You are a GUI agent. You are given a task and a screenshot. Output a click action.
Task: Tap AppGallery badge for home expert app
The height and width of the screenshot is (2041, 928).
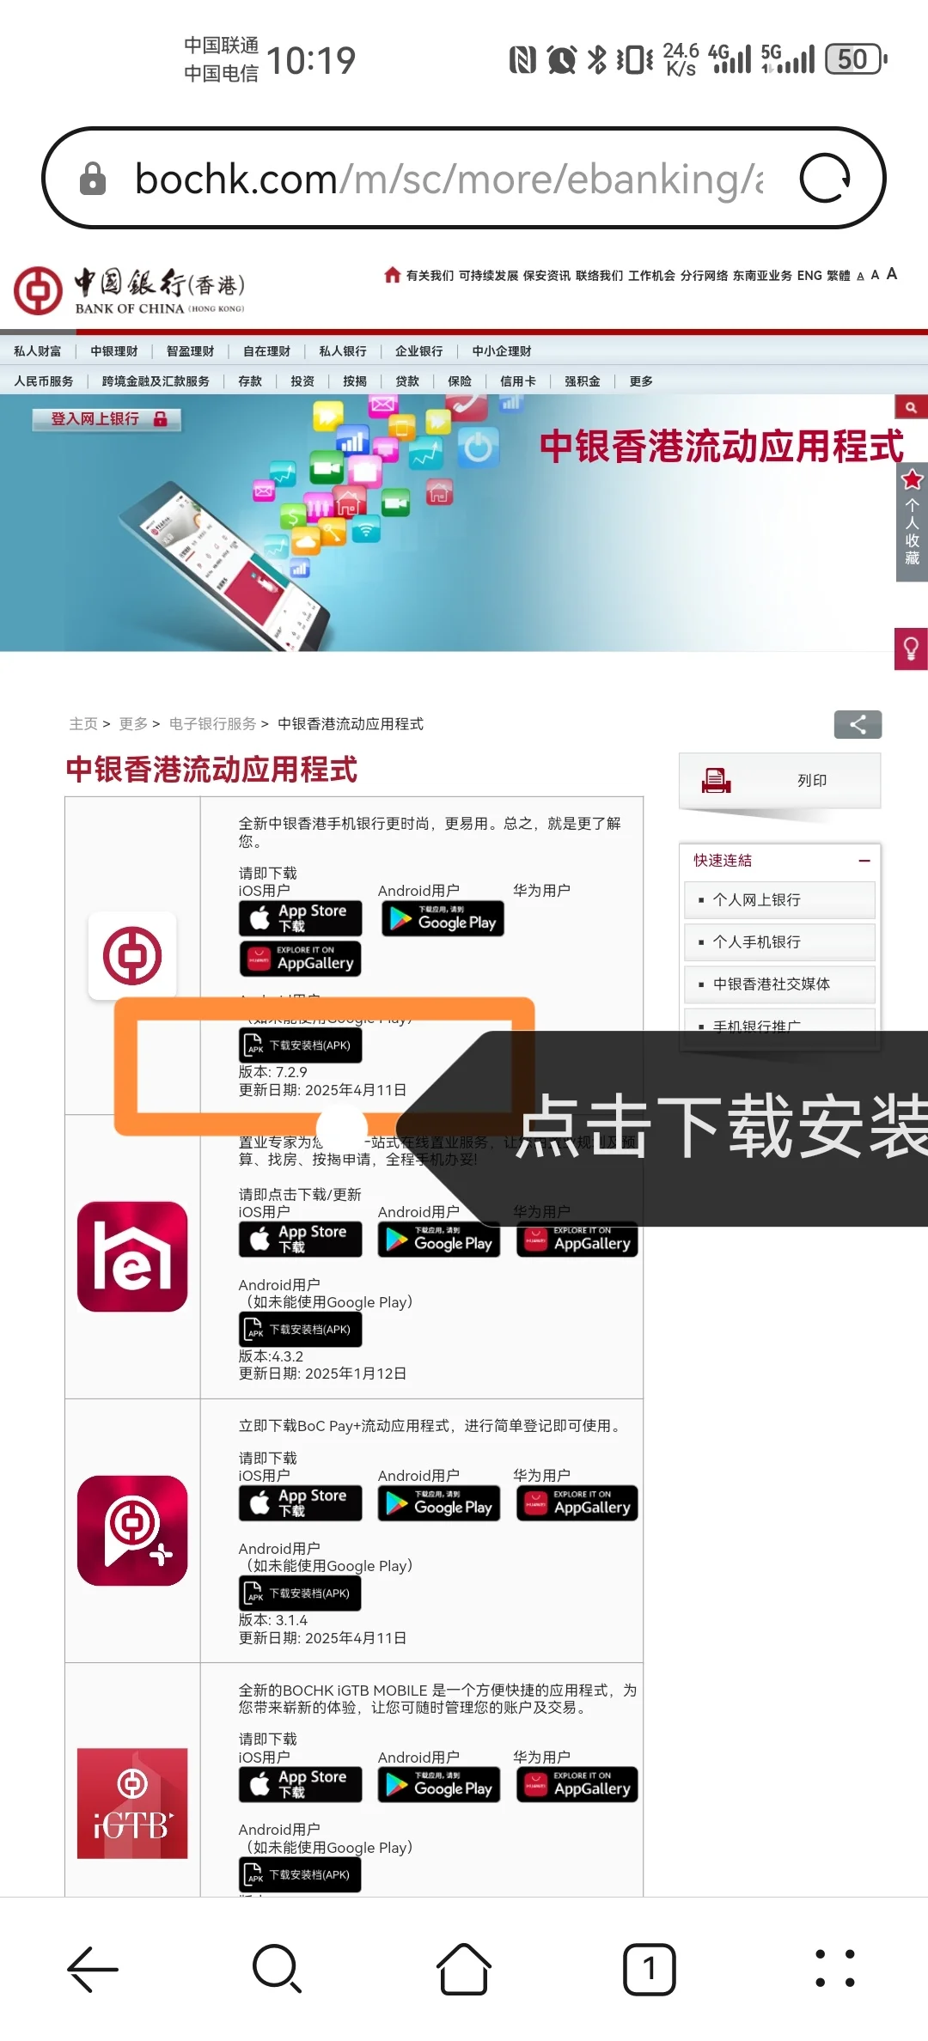point(577,1240)
